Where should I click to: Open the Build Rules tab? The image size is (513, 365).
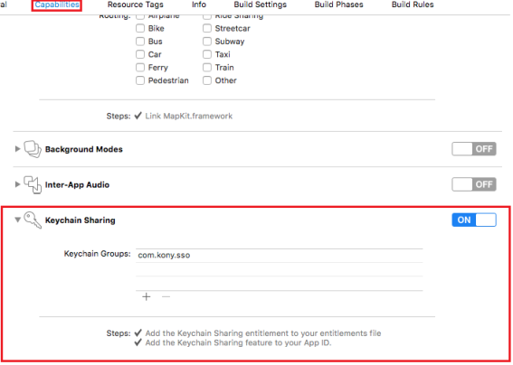tap(413, 5)
